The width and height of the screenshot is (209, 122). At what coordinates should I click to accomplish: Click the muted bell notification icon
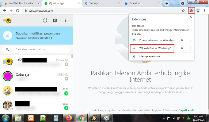[8, 35]
